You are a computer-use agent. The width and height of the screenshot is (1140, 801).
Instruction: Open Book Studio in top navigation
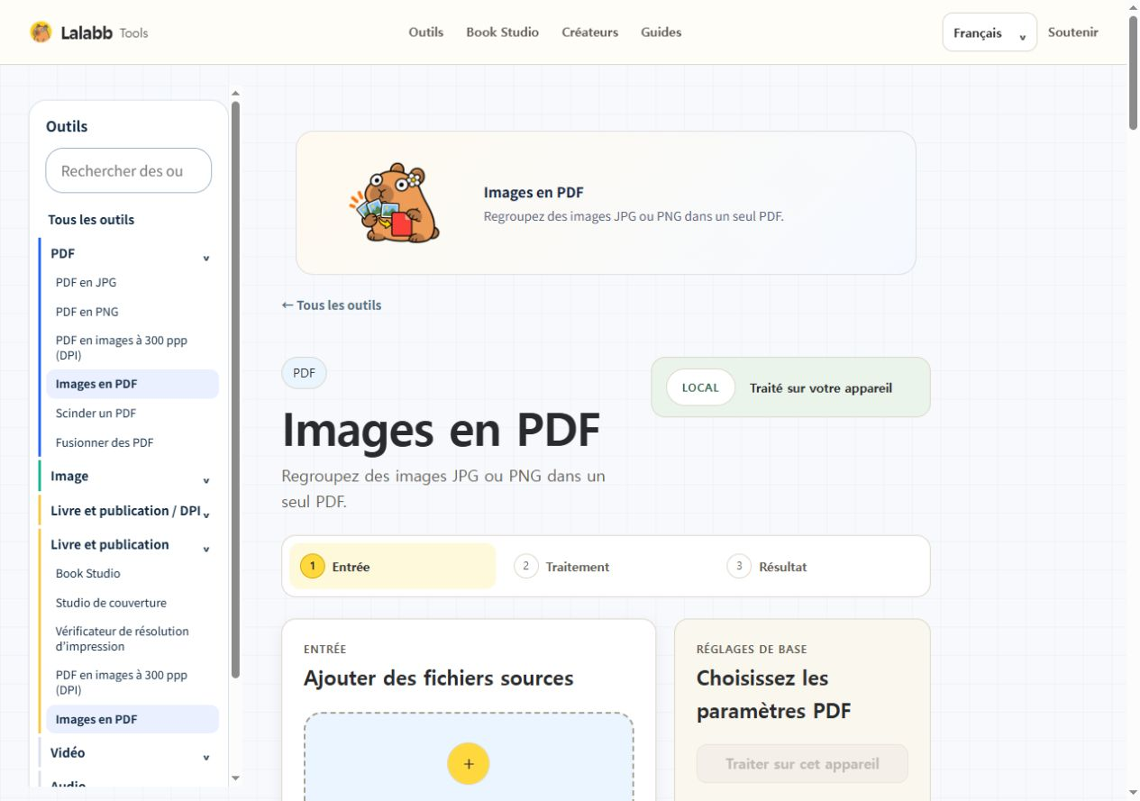click(x=502, y=32)
